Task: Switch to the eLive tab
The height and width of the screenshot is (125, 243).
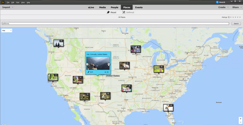Action: coord(91,7)
